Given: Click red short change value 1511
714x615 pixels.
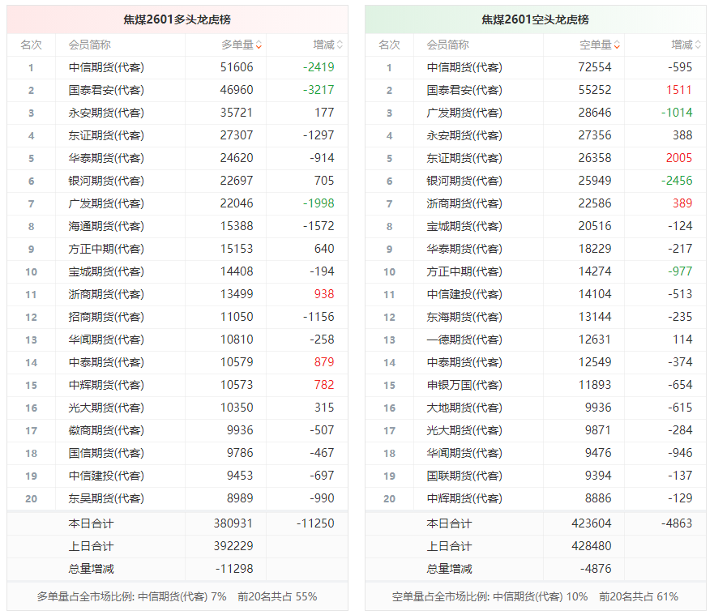Looking at the screenshot, I should click(679, 90).
